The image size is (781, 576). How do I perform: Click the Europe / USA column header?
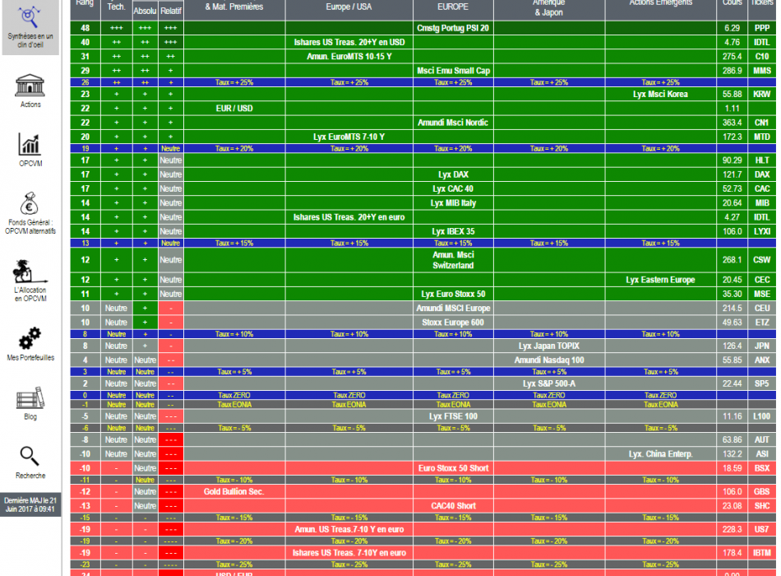(349, 7)
